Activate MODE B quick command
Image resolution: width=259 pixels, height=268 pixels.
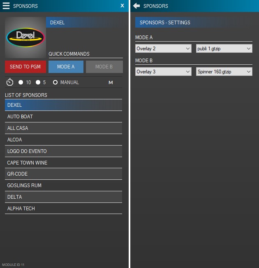coord(104,67)
